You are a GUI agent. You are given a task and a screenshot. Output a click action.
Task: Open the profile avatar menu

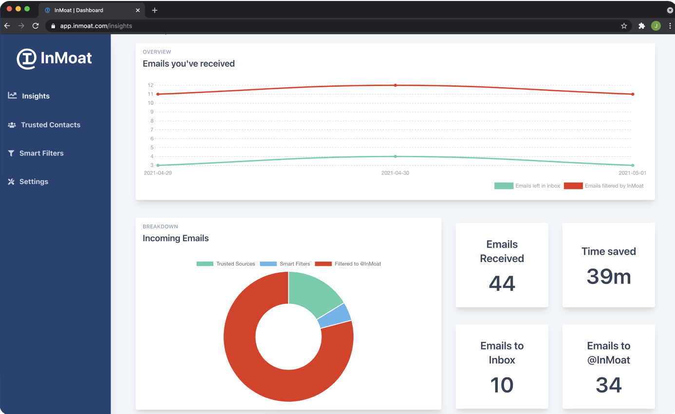tap(656, 26)
